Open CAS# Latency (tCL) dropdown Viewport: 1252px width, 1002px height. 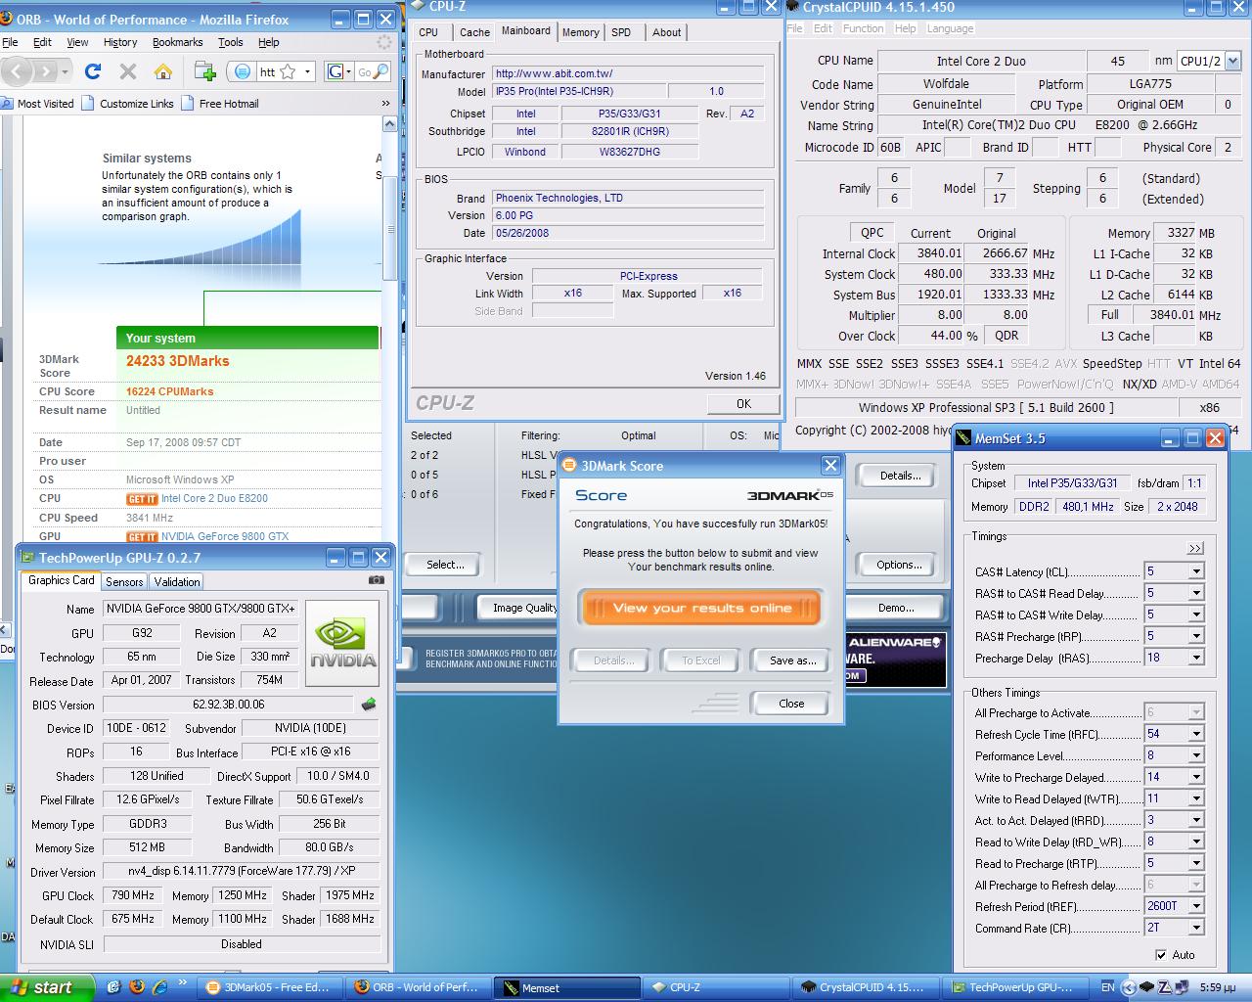pos(1195,571)
